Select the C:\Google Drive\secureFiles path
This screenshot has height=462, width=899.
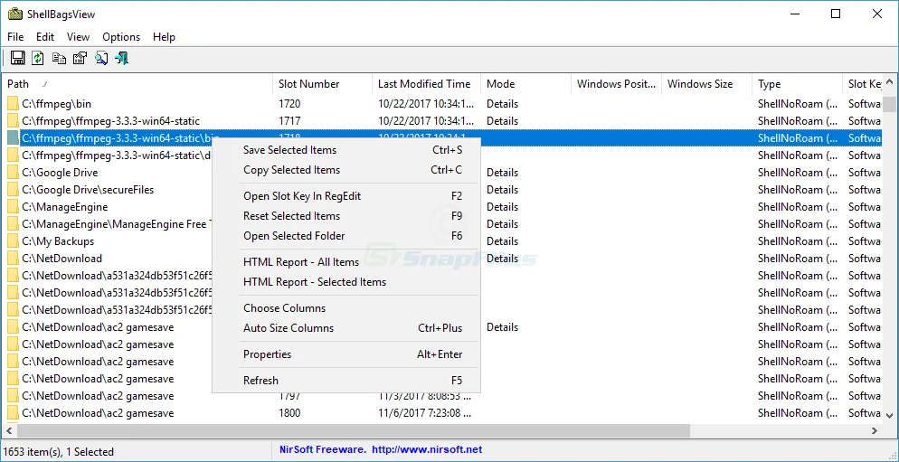click(x=88, y=190)
